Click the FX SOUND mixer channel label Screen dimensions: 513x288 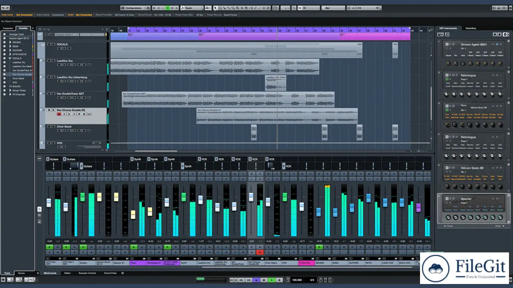(x=306, y=263)
